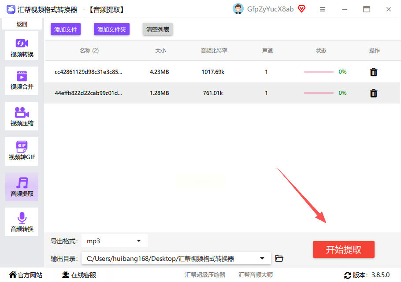Open the 视频转GIF tool
Viewport: 401px width, 282px height.
(22, 151)
